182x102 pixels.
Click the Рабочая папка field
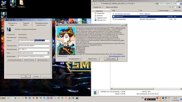coord(34,46)
